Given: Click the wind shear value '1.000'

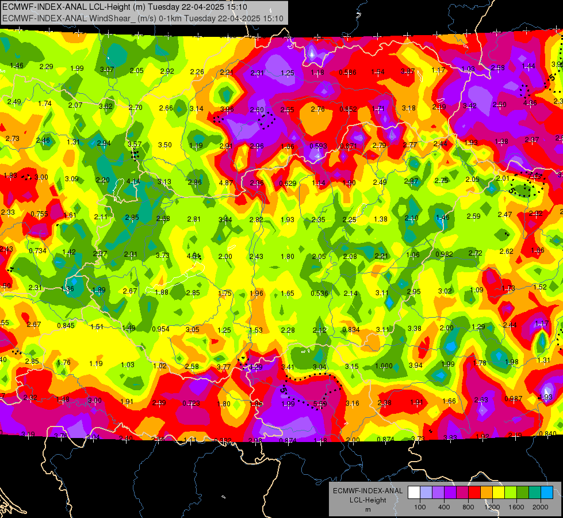Looking at the screenshot, I should tap(384, 366).
